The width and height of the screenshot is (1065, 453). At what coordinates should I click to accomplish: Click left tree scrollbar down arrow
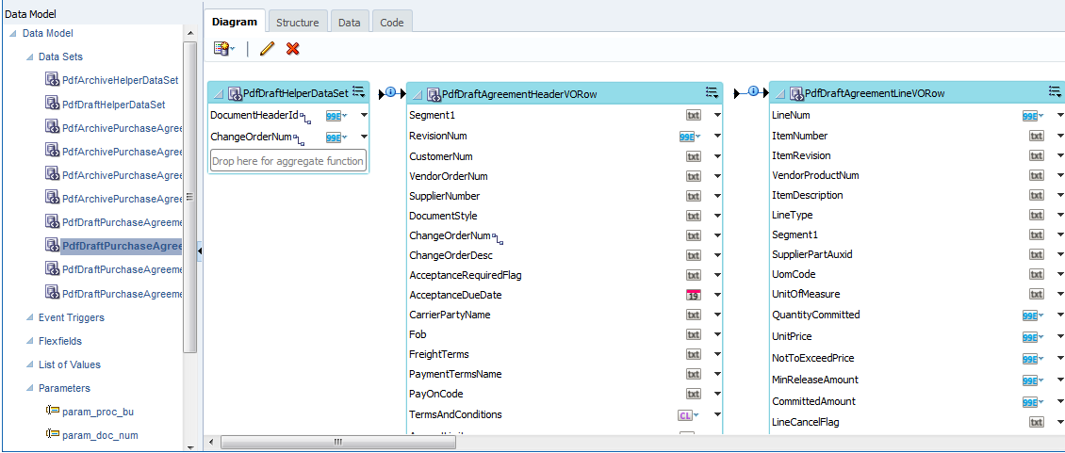click(190, 447)
